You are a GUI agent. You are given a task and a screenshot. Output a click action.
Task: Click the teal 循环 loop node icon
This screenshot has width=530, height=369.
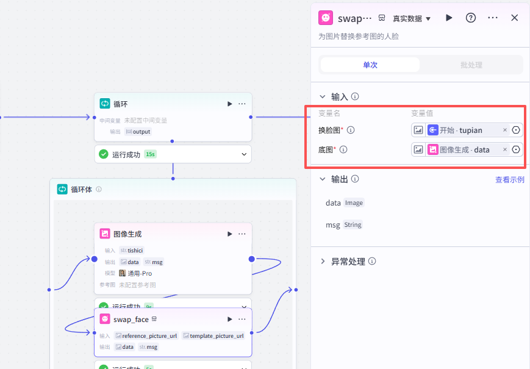104,104
